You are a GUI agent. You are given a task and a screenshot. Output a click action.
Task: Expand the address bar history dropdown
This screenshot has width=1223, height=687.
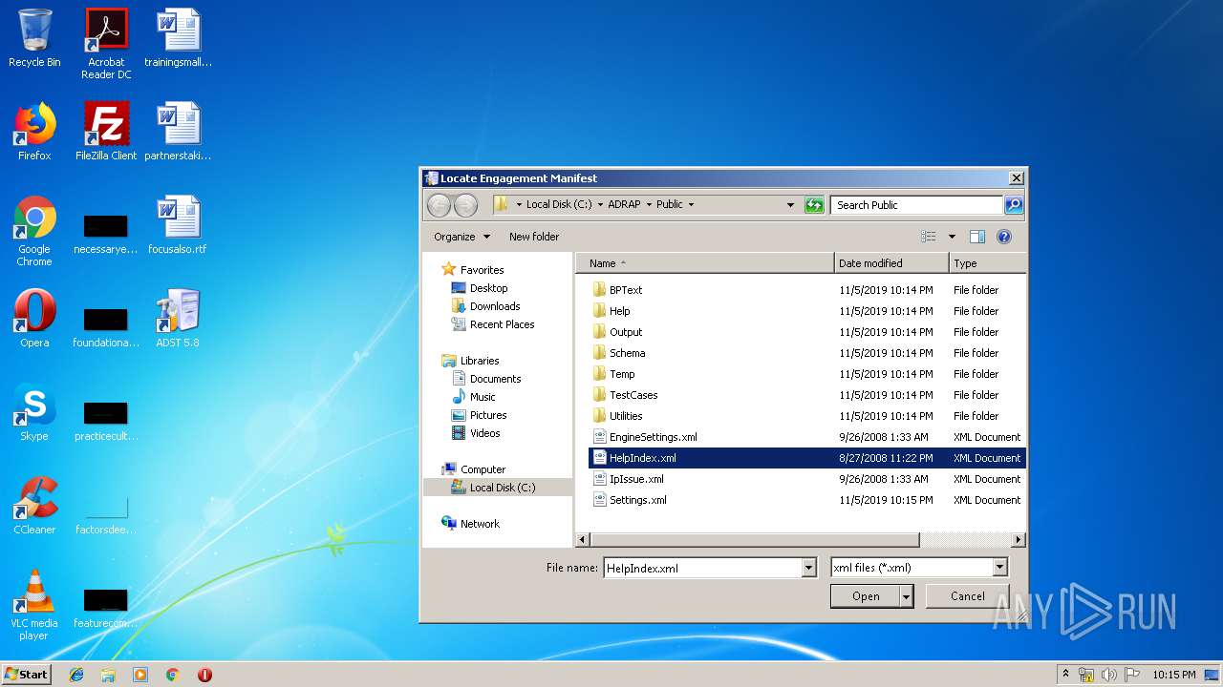pos(790,205)
